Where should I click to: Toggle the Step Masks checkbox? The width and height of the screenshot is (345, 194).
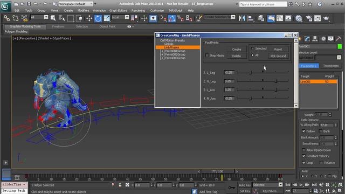pos(206,56)
